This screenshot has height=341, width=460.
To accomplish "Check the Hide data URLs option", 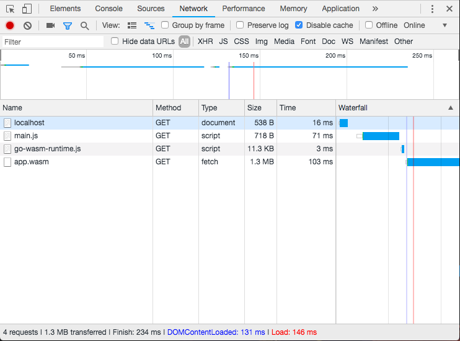I will 115,42.
